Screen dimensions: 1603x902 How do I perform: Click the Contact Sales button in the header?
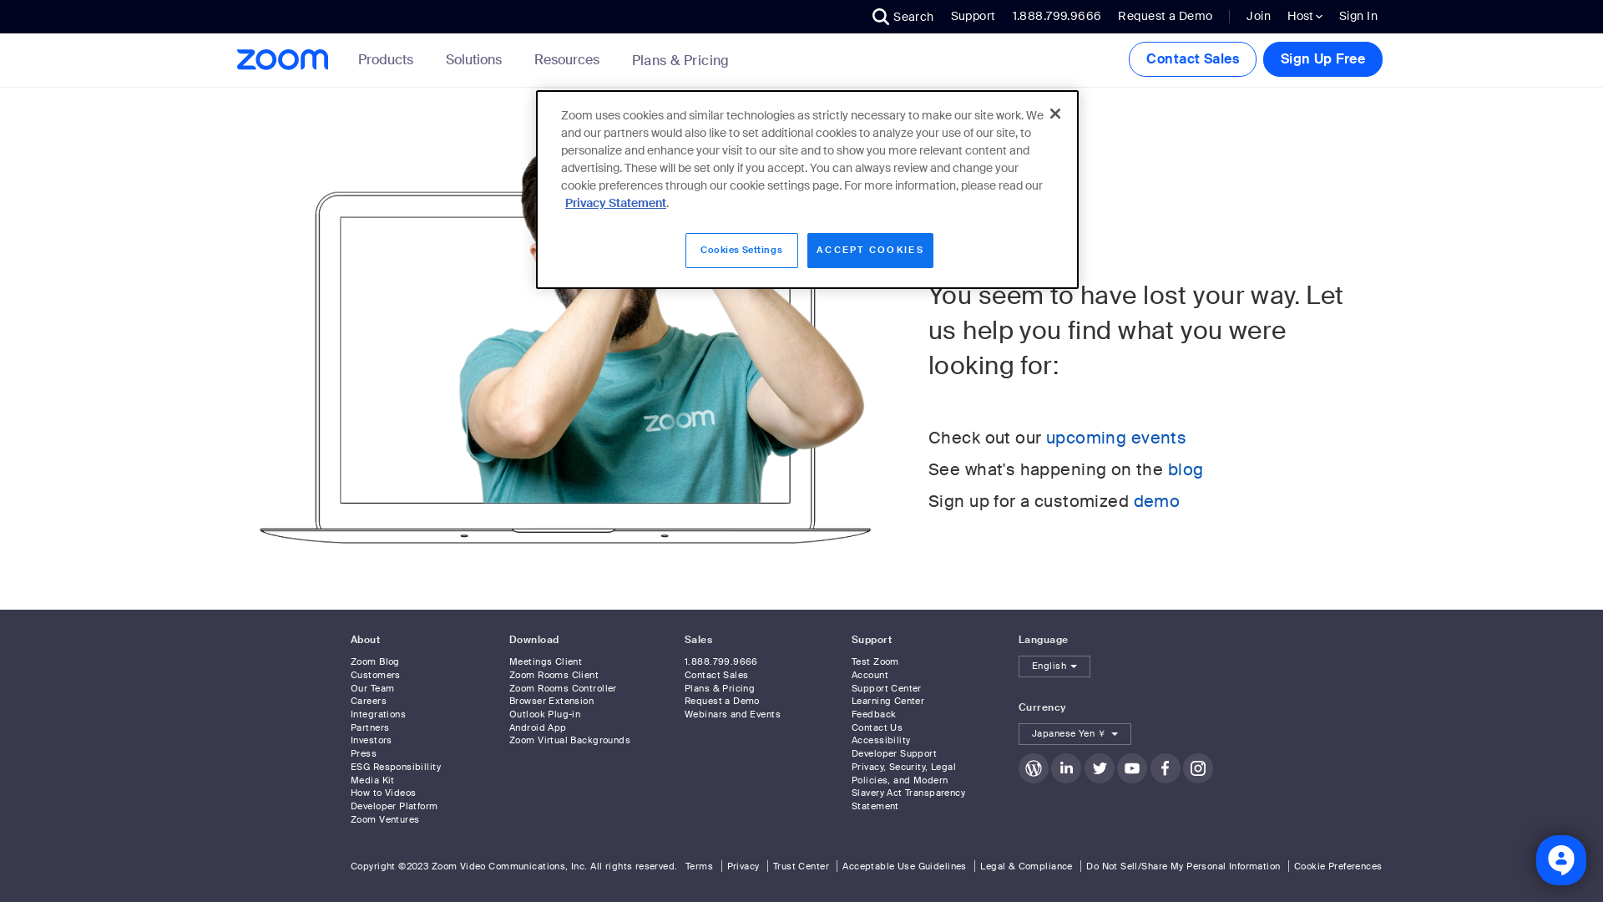[1192, 59]
